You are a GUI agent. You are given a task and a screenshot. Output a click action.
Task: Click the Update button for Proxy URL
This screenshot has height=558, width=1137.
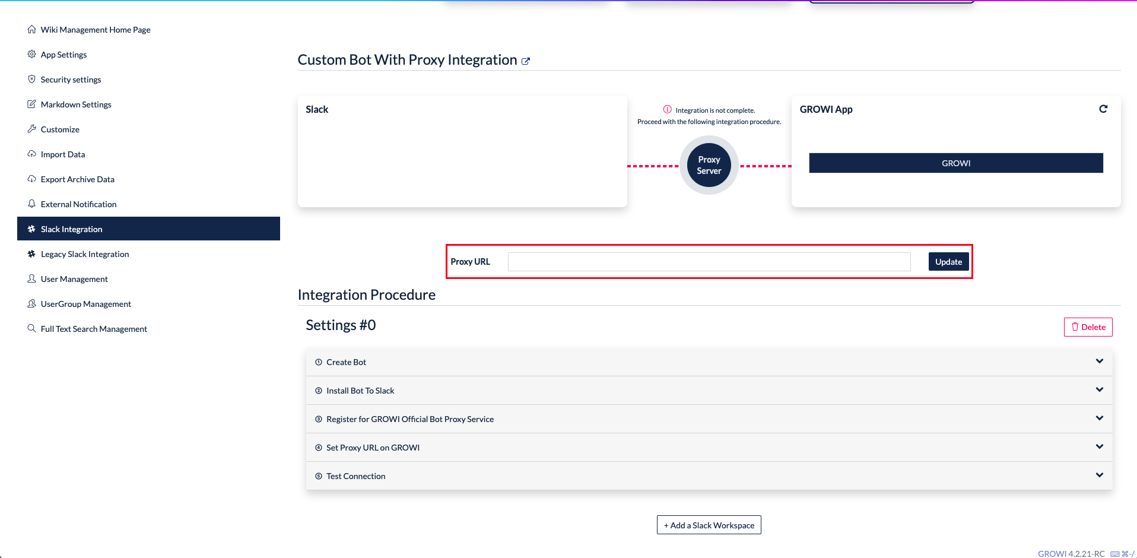[948, 262]
